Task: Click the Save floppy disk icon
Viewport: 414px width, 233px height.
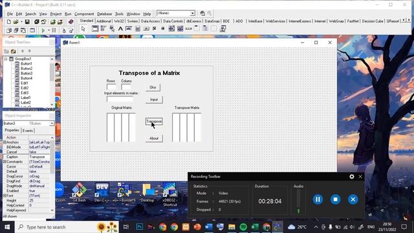Action: (27, 21)
